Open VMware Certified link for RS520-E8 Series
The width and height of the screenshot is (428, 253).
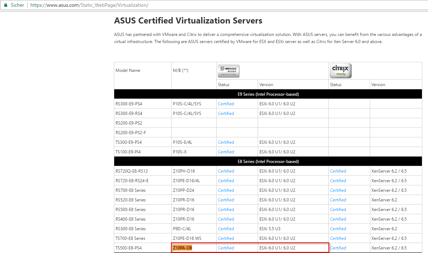click(226, 200)
